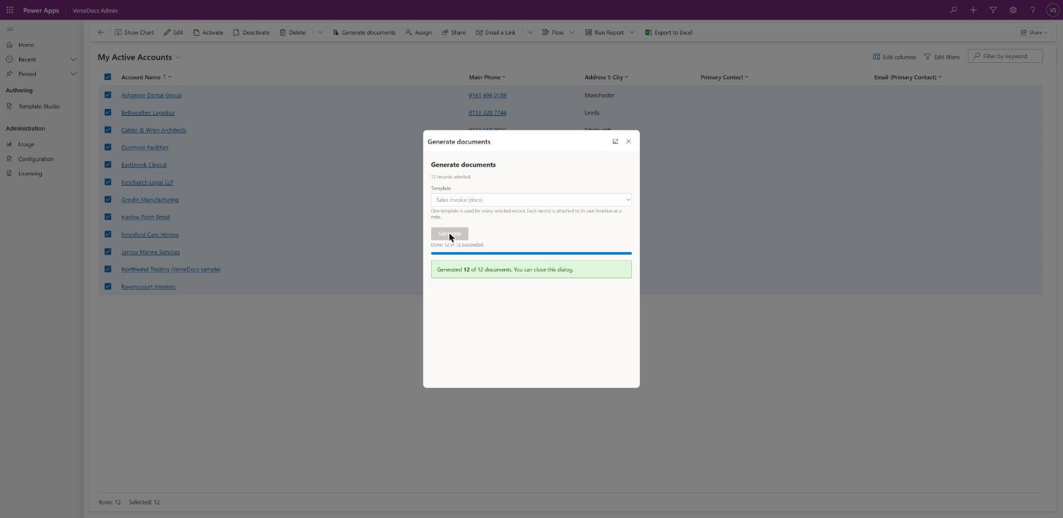Click the Flow command
Image resolution: width=1063 pixels, height=518 pixels.
[553, 33]
